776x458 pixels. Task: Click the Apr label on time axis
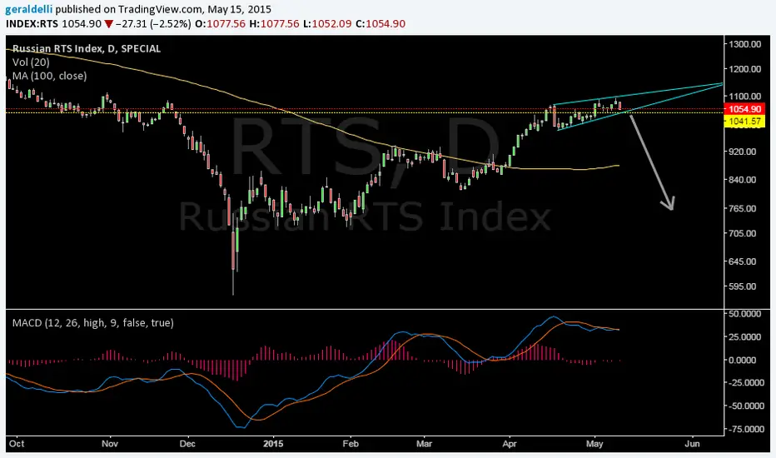(510, 444)
